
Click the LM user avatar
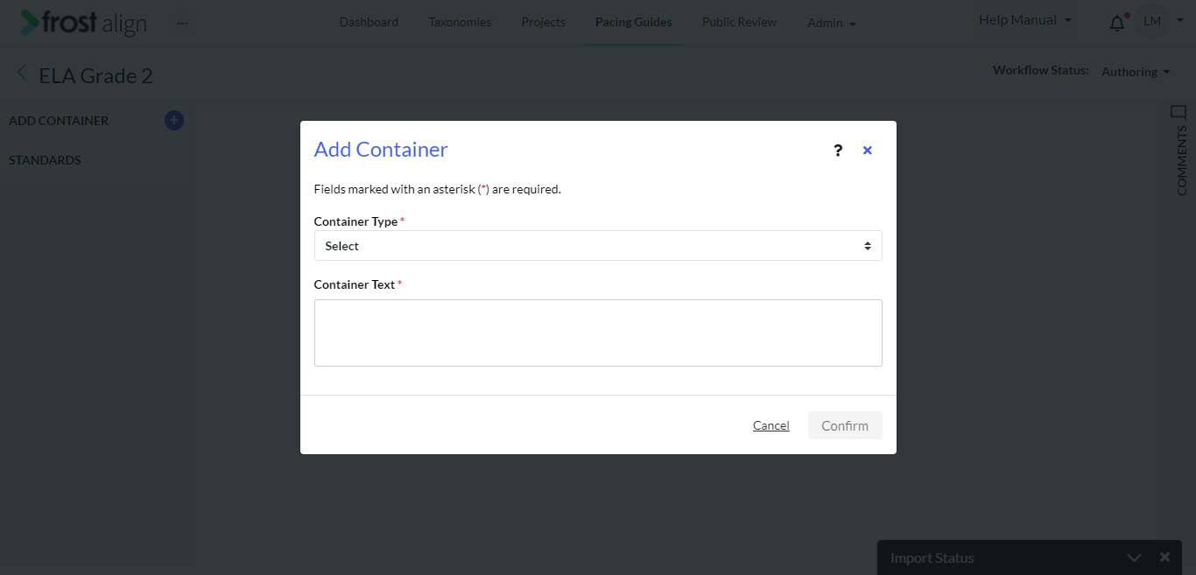1152,21
